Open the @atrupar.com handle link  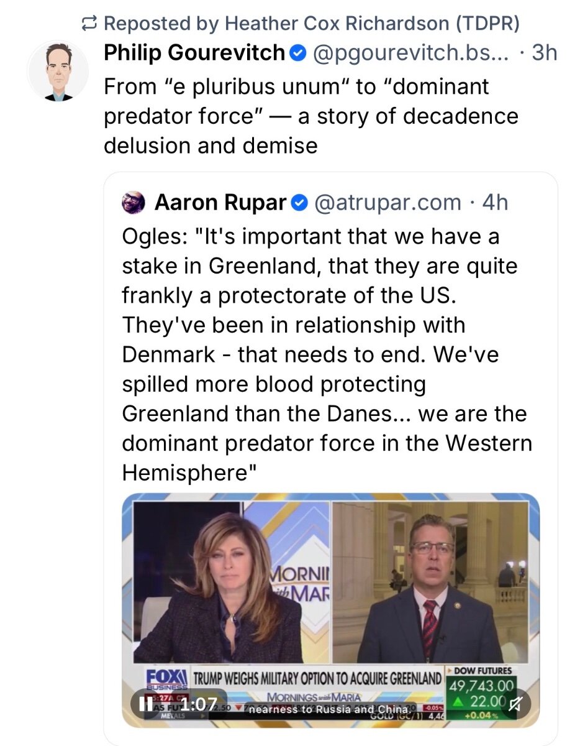(x=388, y=202)
